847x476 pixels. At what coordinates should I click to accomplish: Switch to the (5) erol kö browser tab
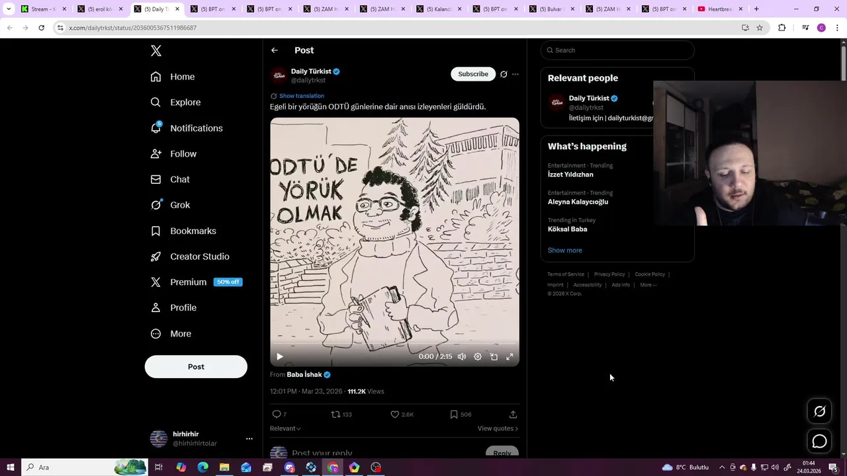(101, 9)
